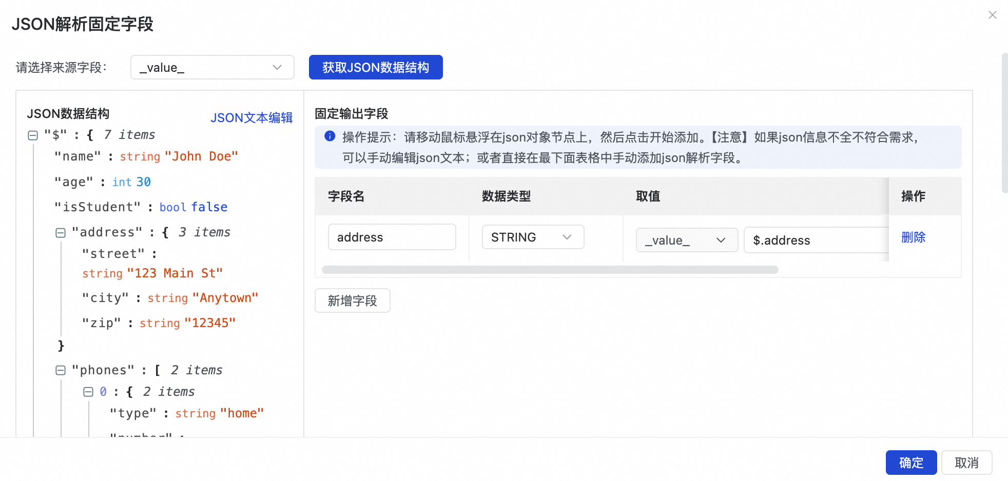Screen dimensions: 1008x481
Task: Click the 字段名 column header
Action: 346,196
